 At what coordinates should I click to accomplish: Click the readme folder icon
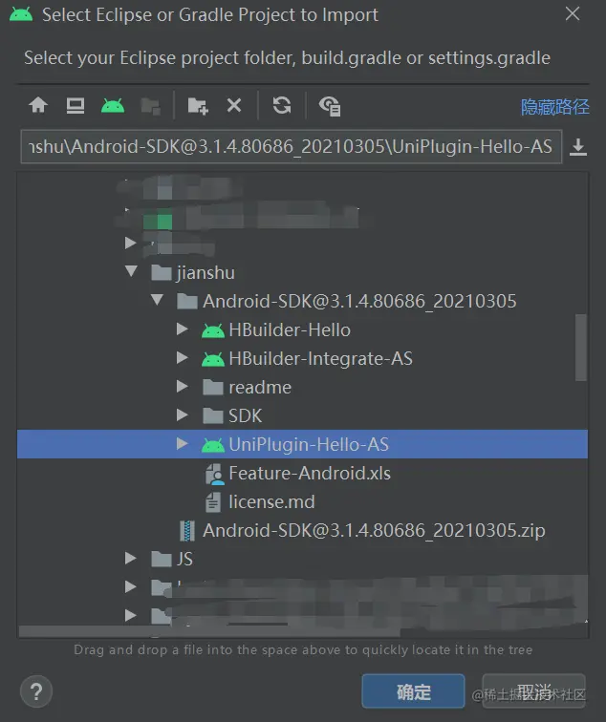pyautogui.click(x=213, y=387)
